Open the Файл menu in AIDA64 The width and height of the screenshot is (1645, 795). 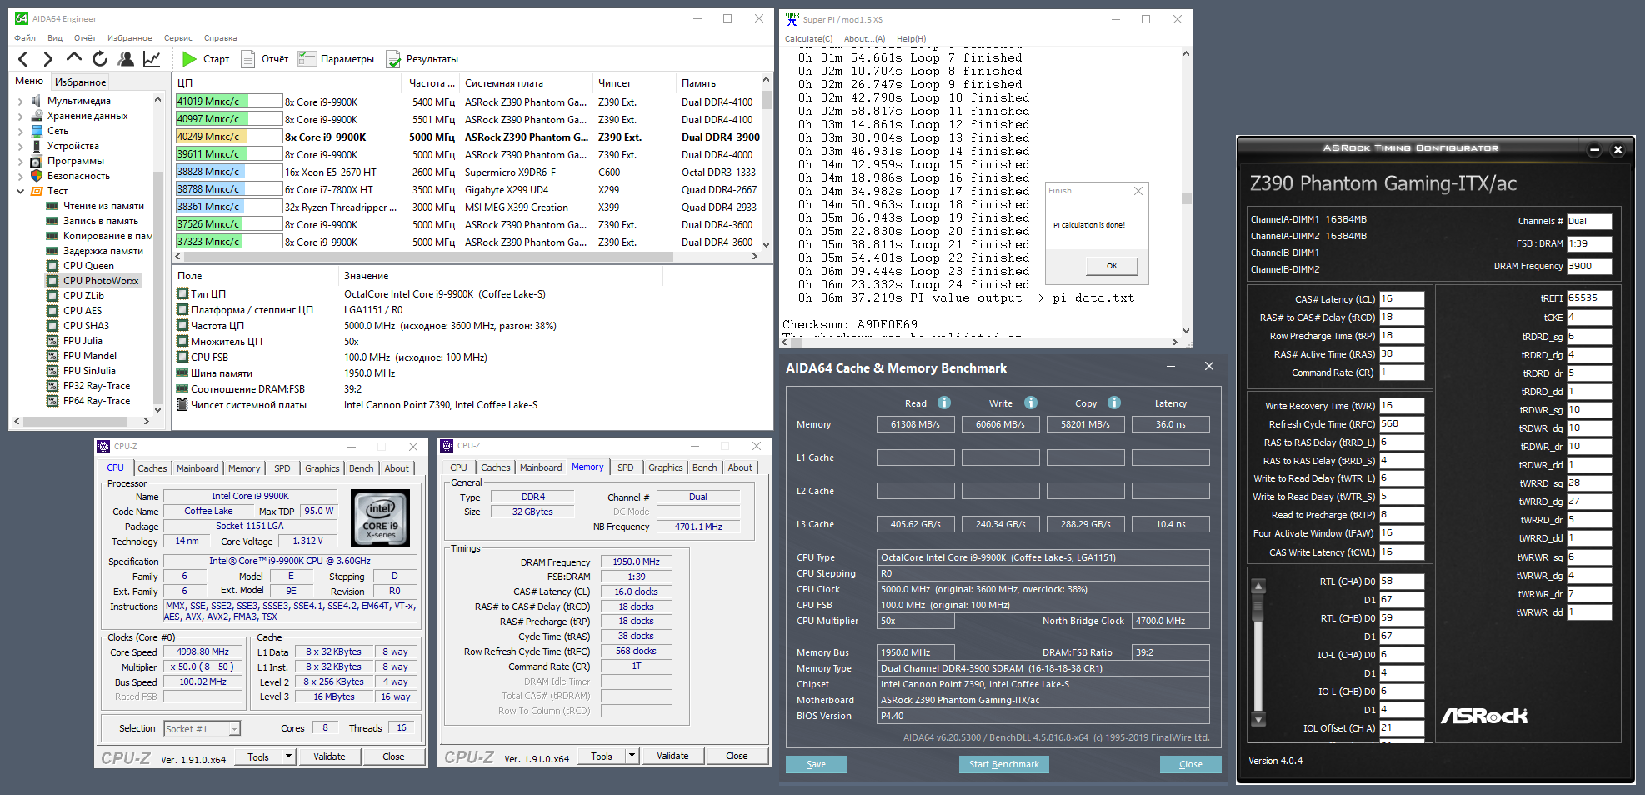25,38
